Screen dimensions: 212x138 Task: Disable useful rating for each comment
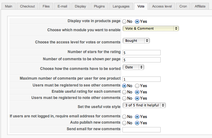click(125, 92)
